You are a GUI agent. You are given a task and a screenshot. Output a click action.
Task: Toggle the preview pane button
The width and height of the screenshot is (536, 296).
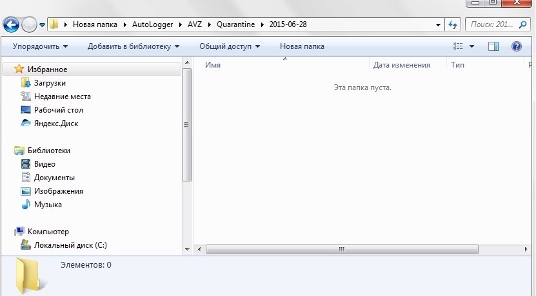click(x=493, y=46)
